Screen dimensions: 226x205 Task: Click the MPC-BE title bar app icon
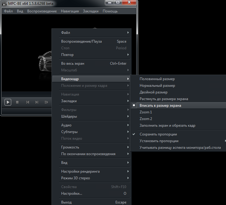4,3
